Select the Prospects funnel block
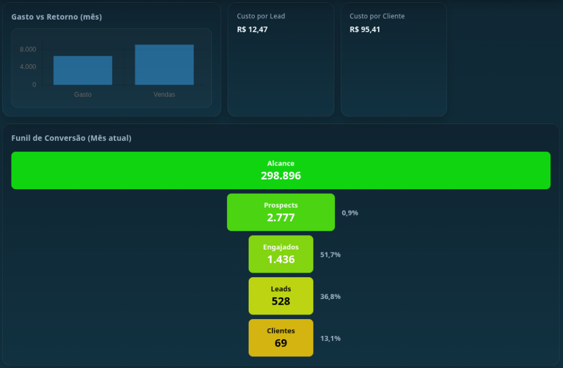This screenshot has height=368, width=563. [281, 212]
